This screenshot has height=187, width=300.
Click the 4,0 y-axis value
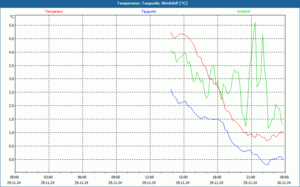[12, 52]
